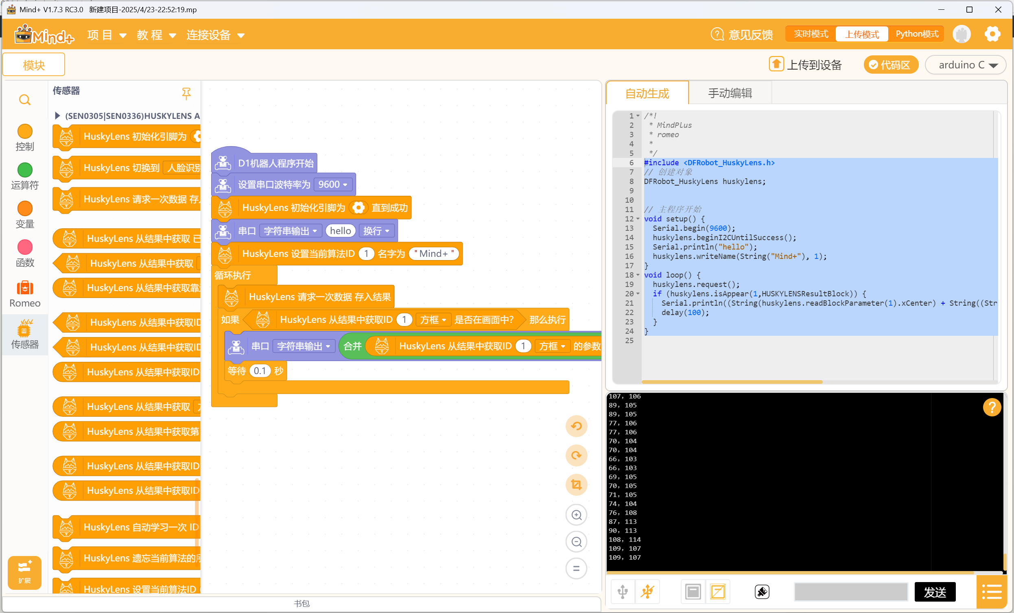This screenshot has width=1014, height=613.
Task: Click pin settings gear in HuskyLens init block
Action: pos(358,208)
